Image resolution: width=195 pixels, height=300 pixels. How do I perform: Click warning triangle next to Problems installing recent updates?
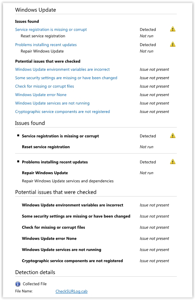click(172, 44)
